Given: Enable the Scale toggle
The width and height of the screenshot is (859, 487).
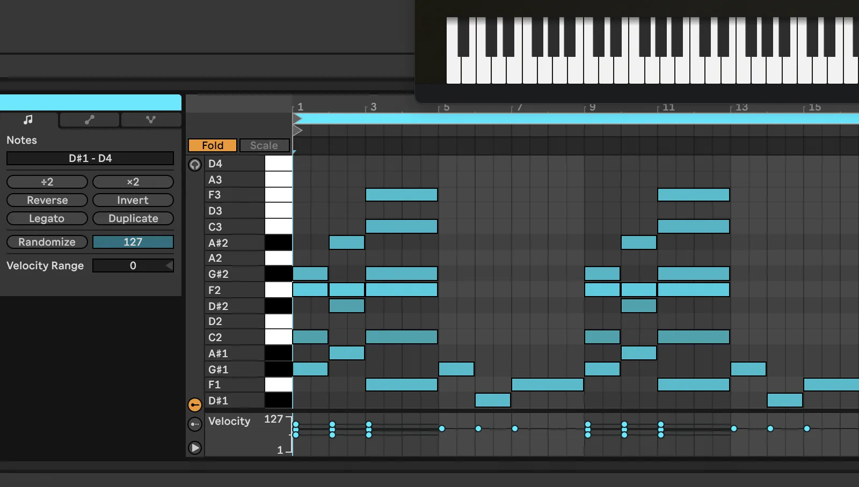Looking at the screenshot, I should point(264,145).
